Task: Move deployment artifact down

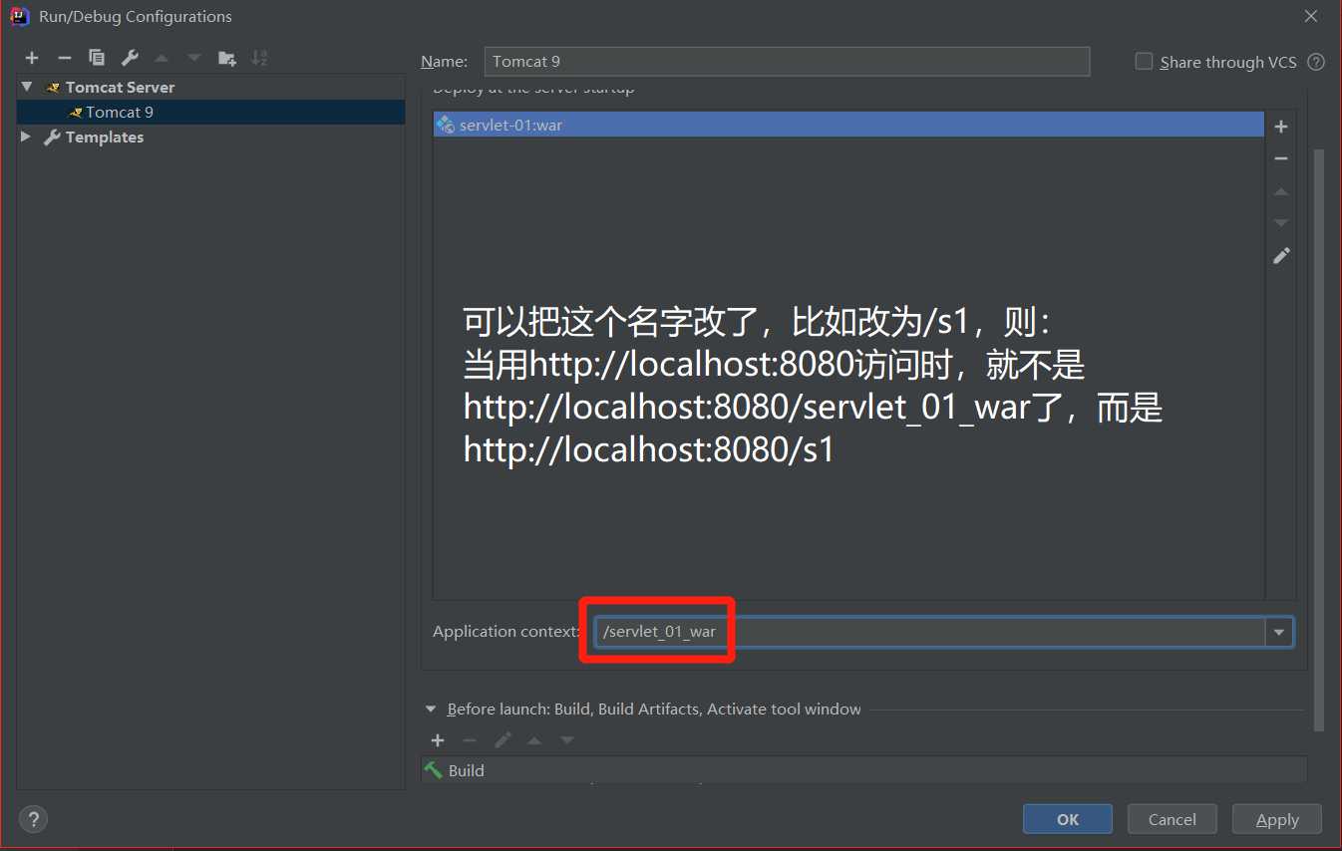Action: point(1281,223)
